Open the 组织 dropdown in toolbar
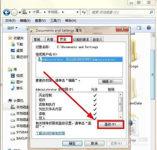Screen dimensions: 157x150 pyautogui.click(x=12, y=28)
